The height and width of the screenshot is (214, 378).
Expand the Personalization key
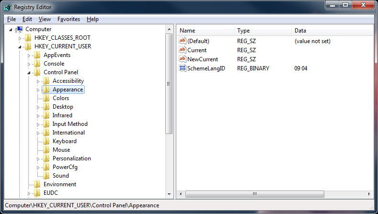coord(38,159)
